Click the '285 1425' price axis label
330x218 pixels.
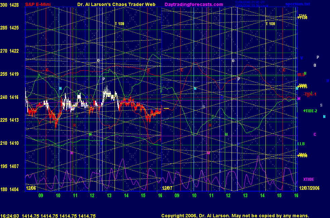pos(9,28)
